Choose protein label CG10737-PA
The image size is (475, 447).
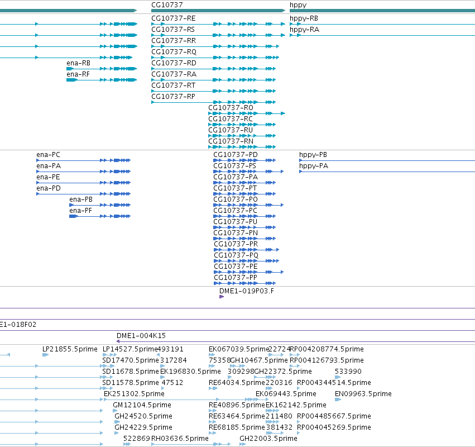coord(236,177)
